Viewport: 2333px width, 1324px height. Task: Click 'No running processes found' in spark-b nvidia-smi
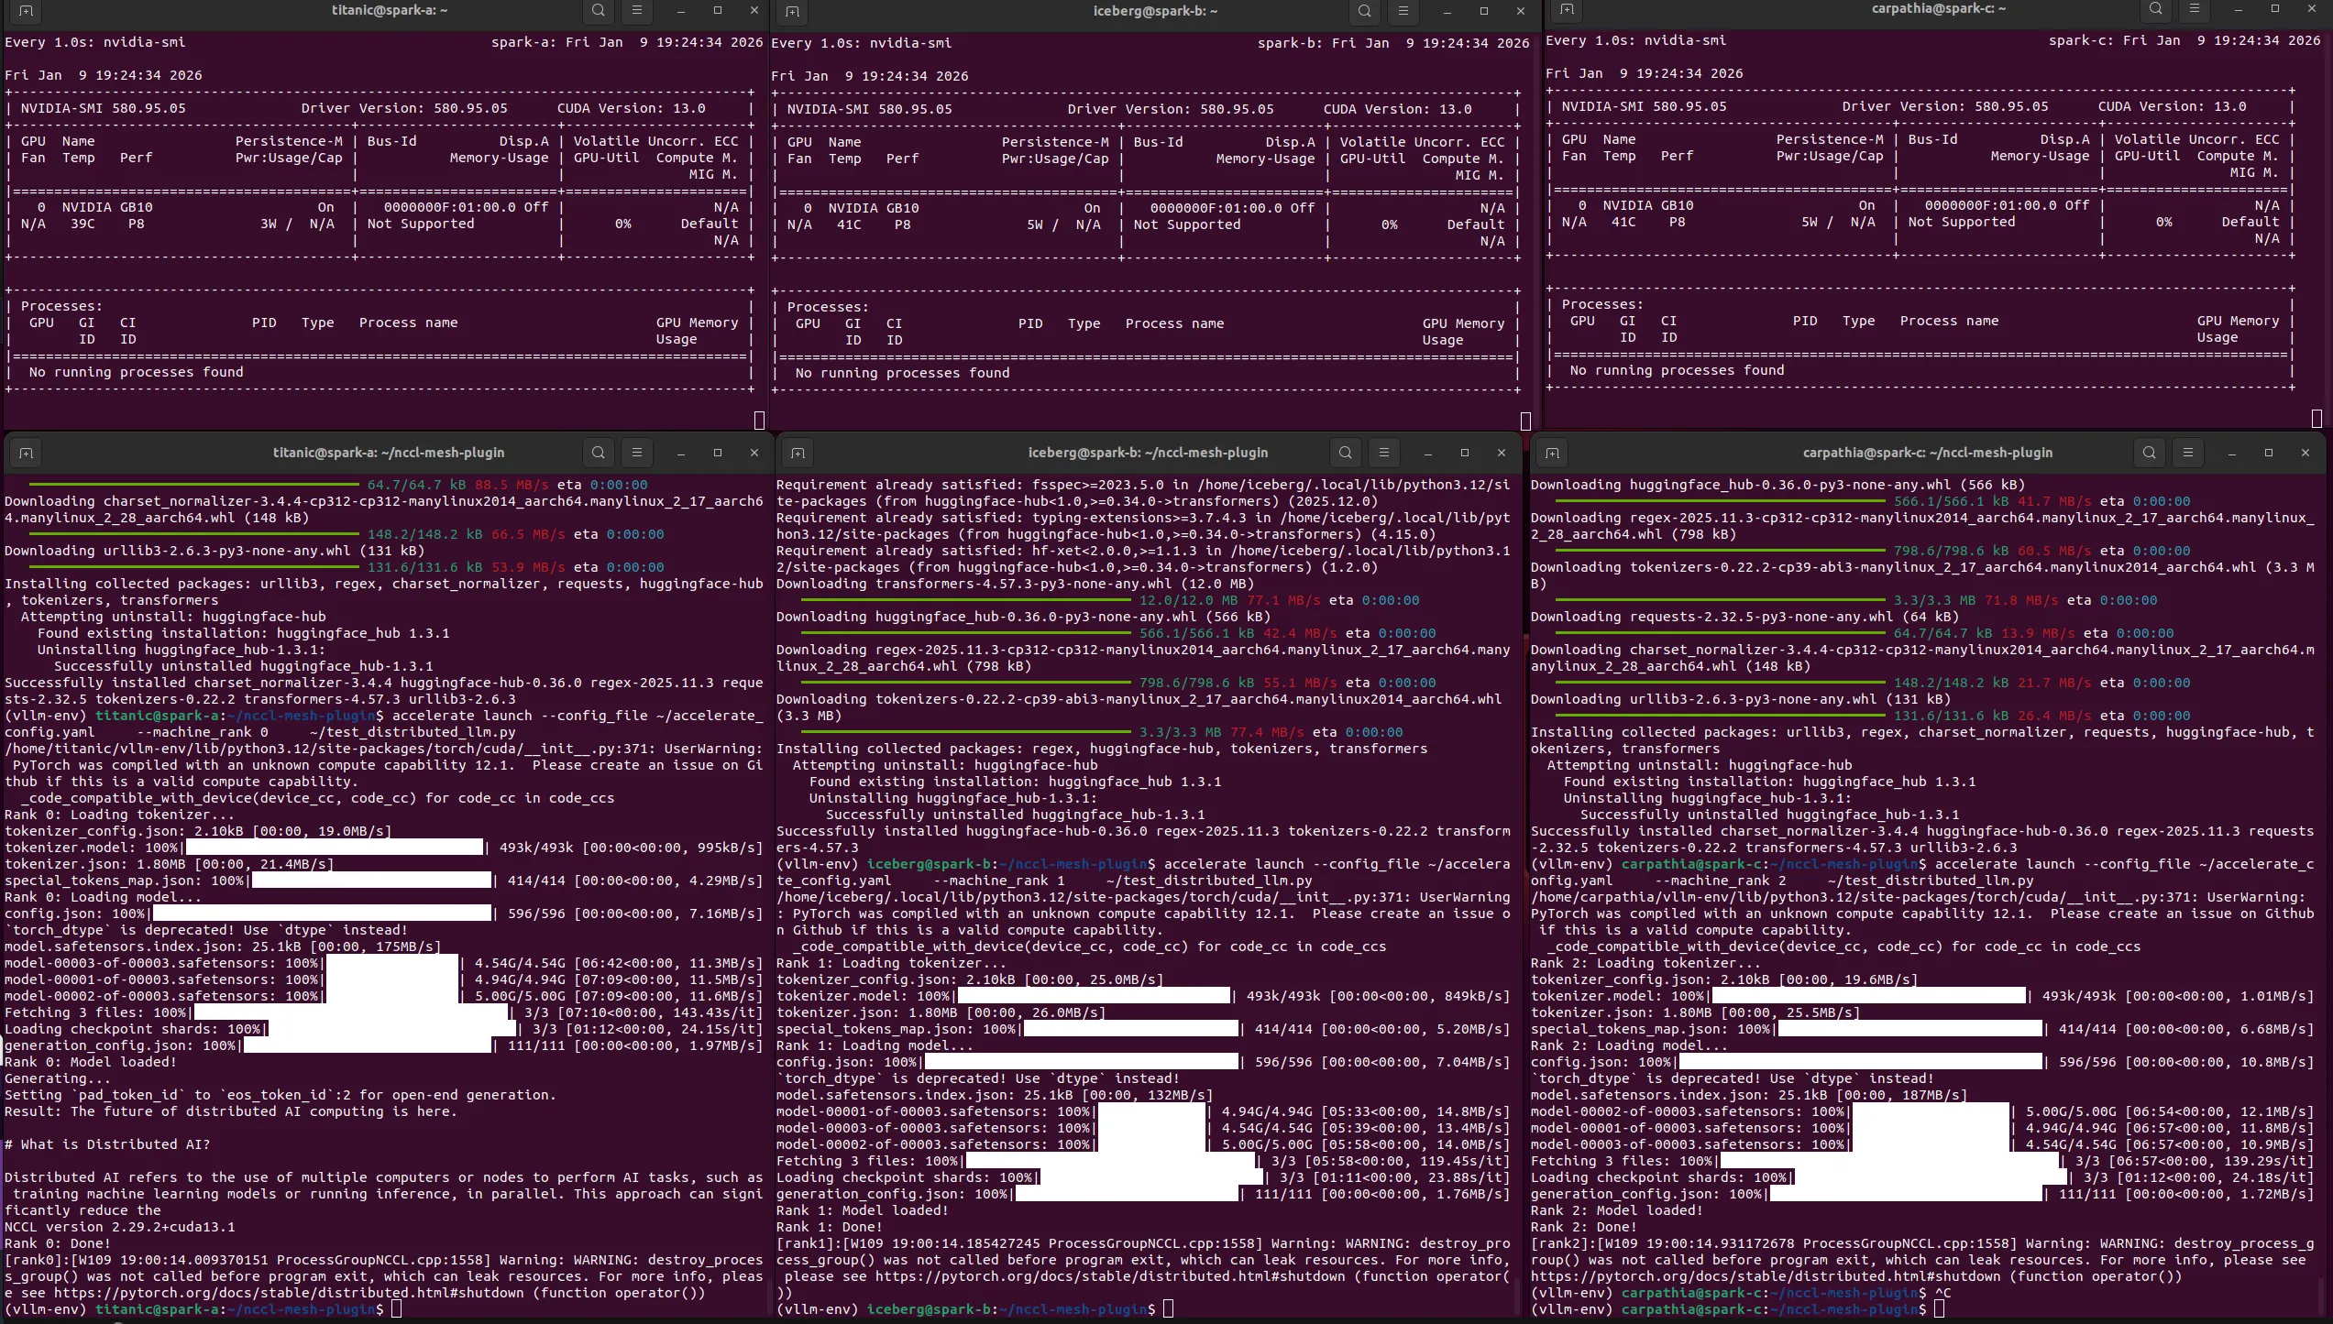(x=903, y=373)
